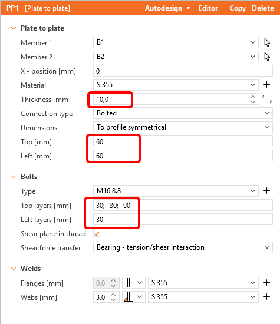Open Shear force transfer dropdown
This screenshot has width=280, height=324.
point(183,247)
